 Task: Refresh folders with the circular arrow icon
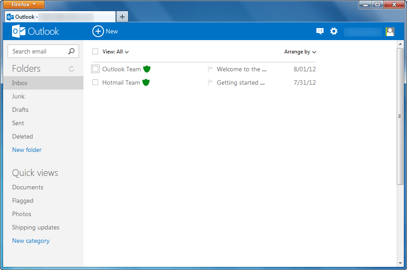coord(71,69)
